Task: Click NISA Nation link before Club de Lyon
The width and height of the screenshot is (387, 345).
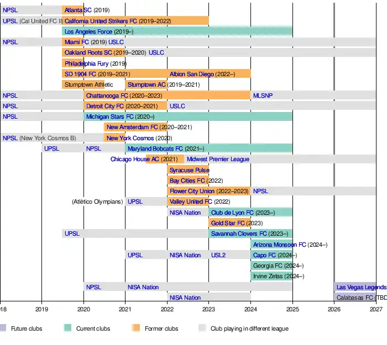Action: pos(185,213)
